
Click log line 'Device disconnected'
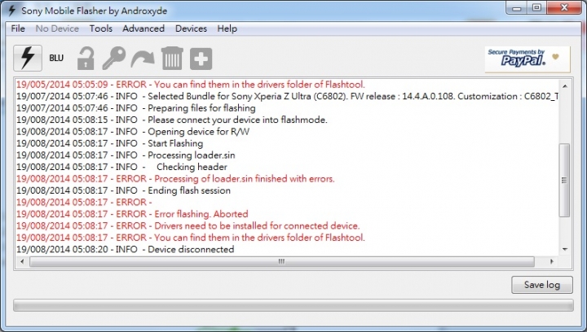point(125,250)
